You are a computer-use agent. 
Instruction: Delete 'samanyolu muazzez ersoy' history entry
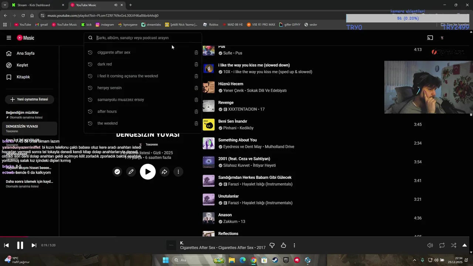[x=196, y=100]
